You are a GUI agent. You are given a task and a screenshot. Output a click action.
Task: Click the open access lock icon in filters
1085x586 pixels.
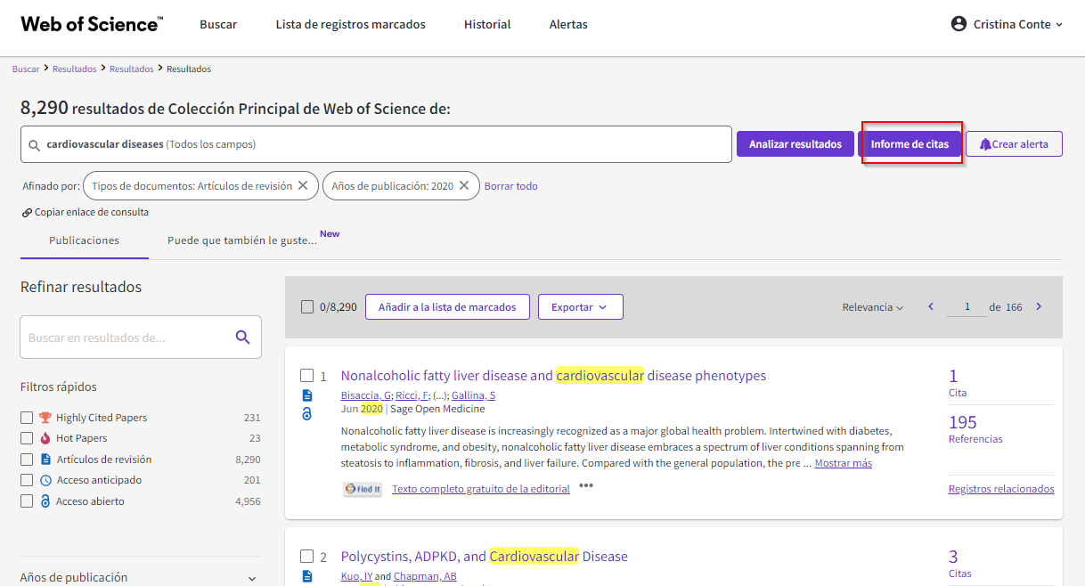tap(46, 501)
